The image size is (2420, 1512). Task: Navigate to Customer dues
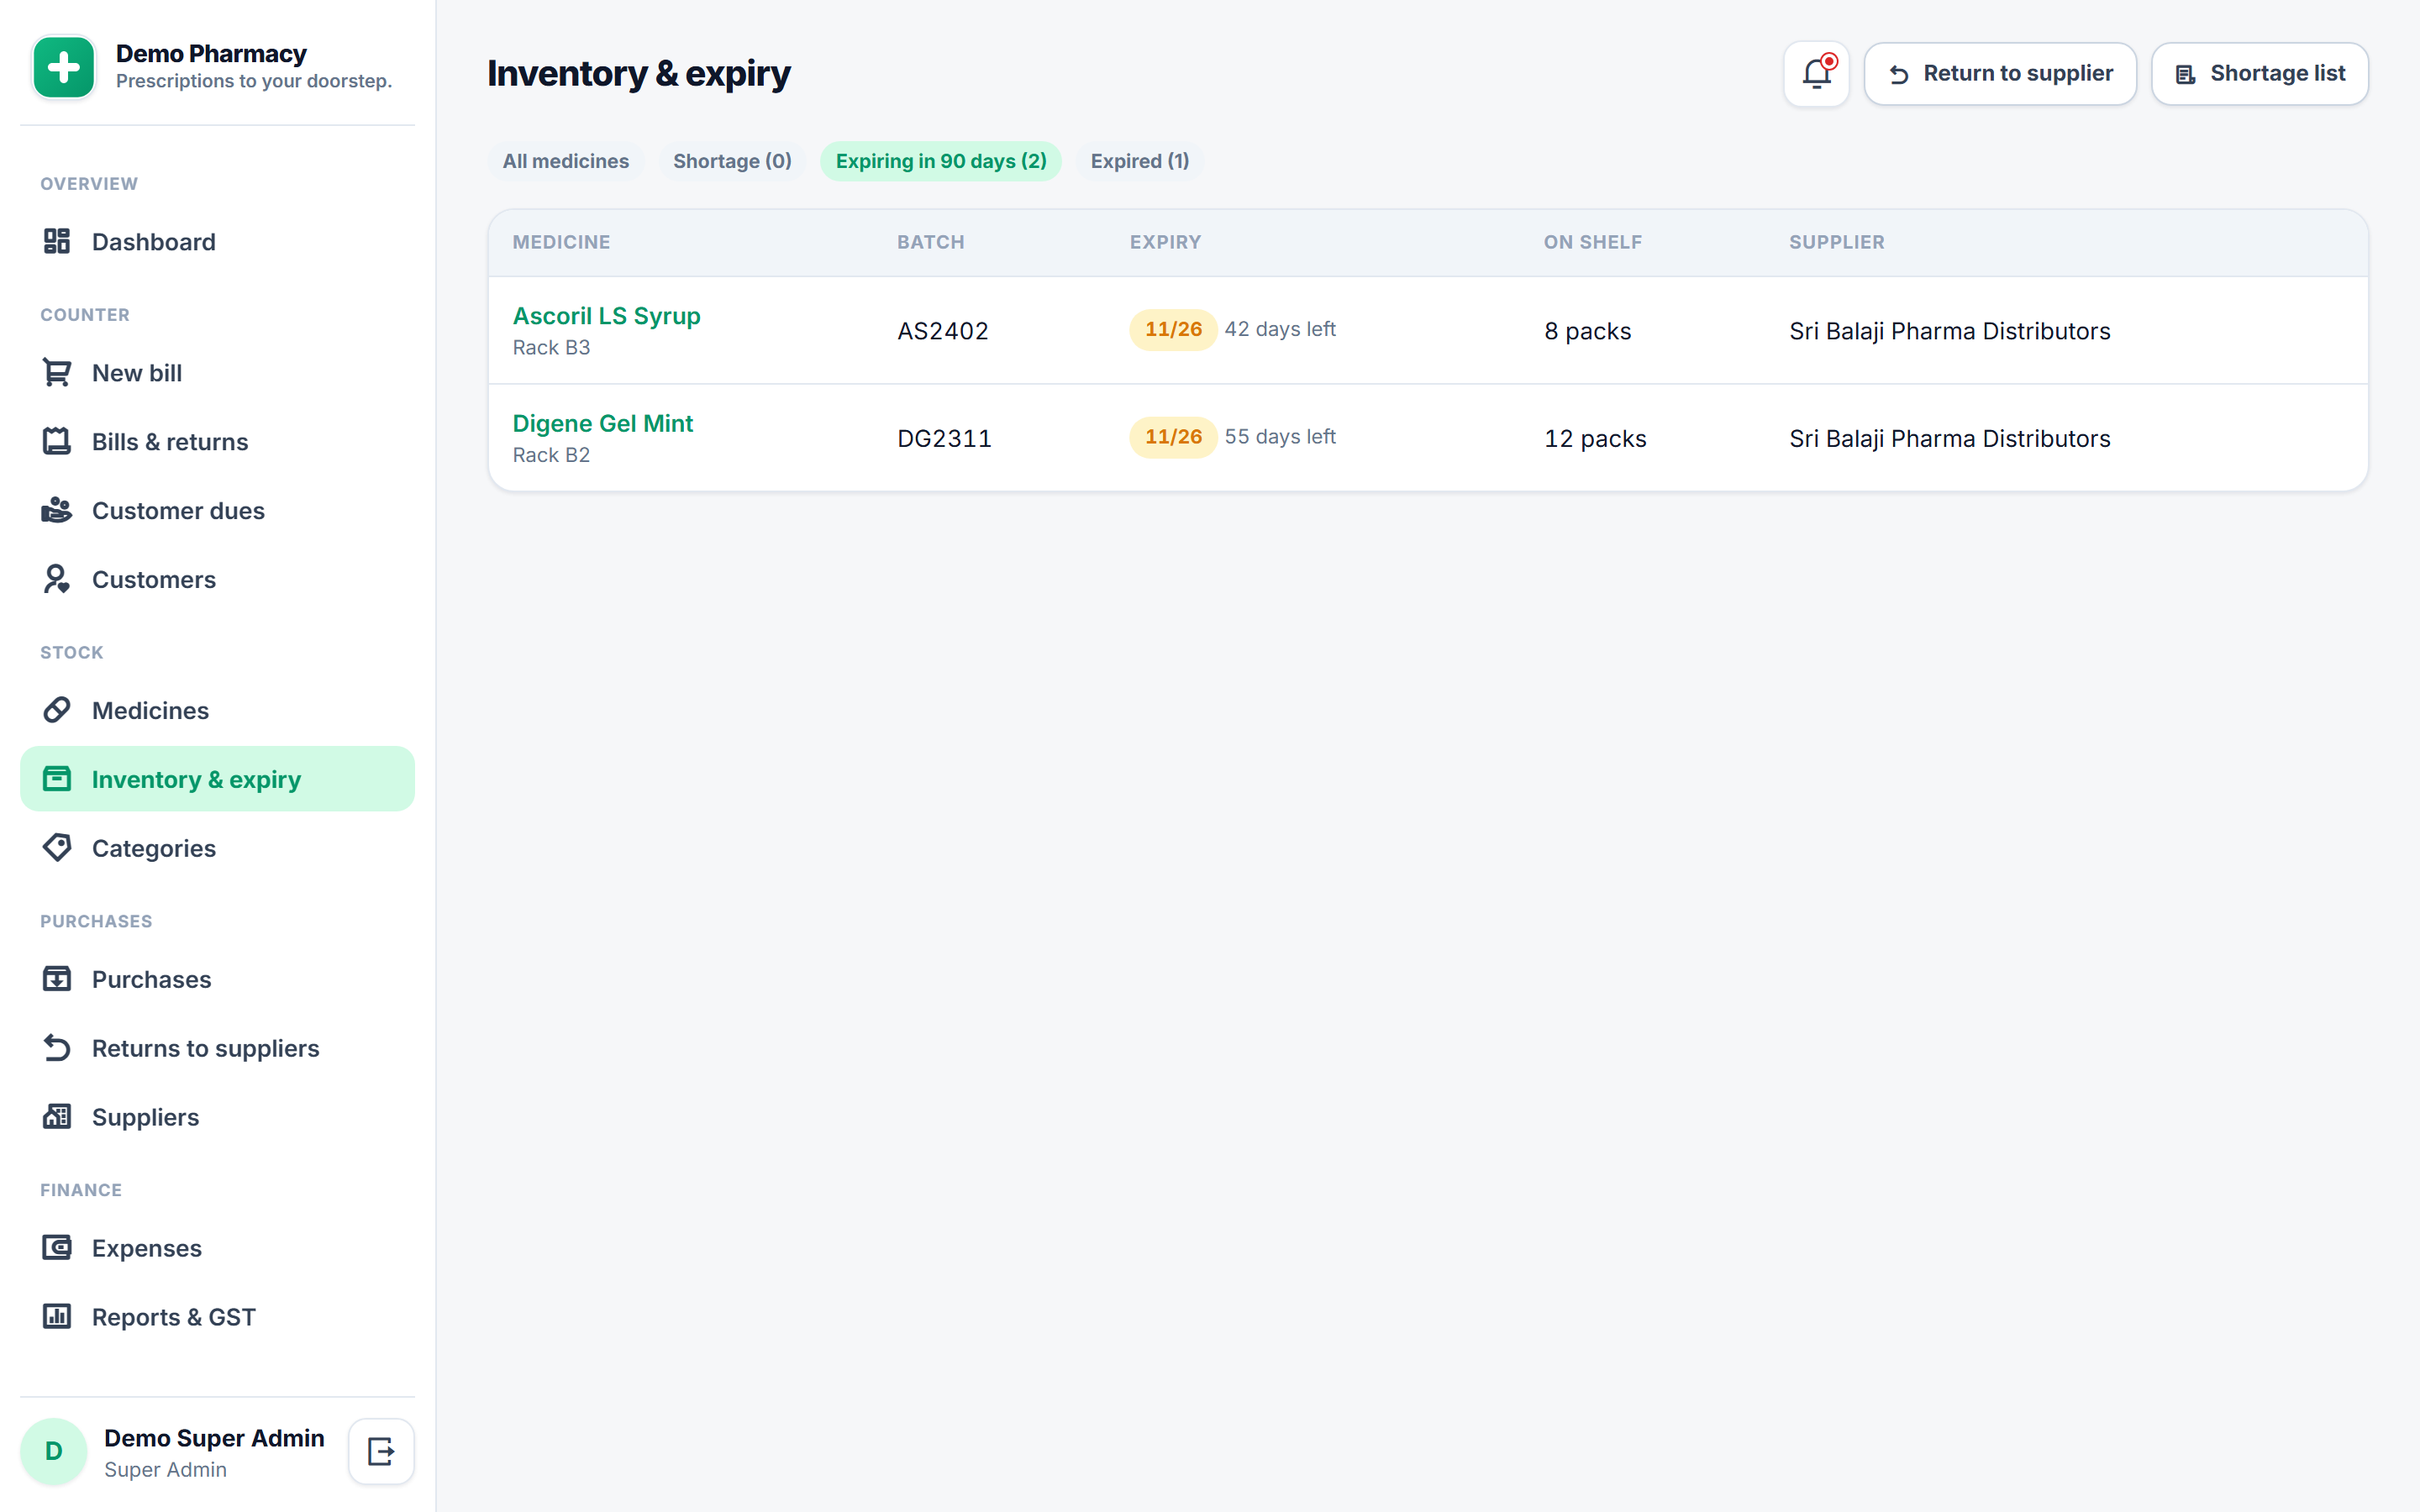tap(217, 510)
